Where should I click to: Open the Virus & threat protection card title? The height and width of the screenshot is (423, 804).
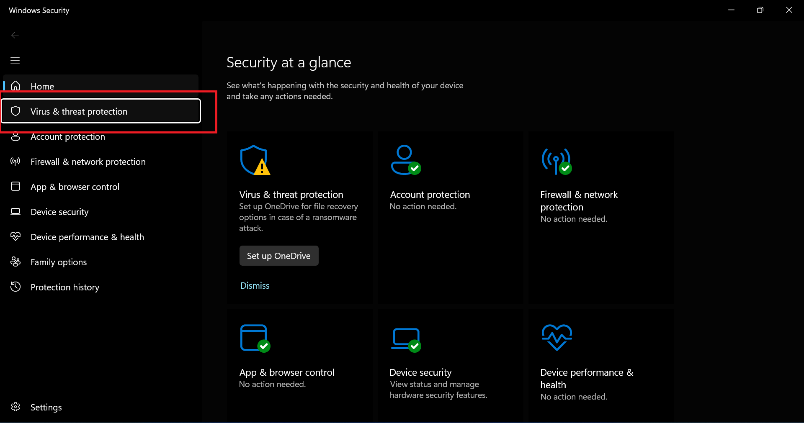[x=291, y=195]
